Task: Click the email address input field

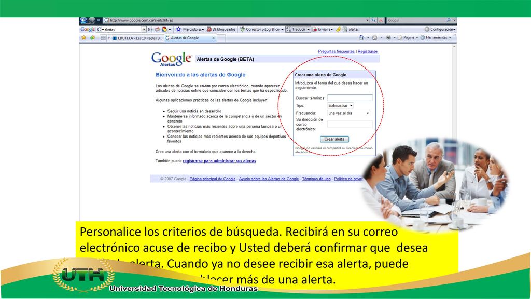Action: click(x=350, y=125)
